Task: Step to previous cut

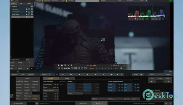Action: coord(79,75)
